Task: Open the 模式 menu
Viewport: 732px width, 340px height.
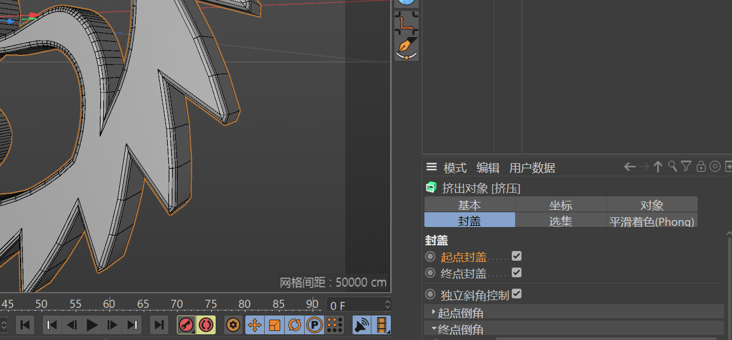Action: pyautogui.click(x=455, y=168)
